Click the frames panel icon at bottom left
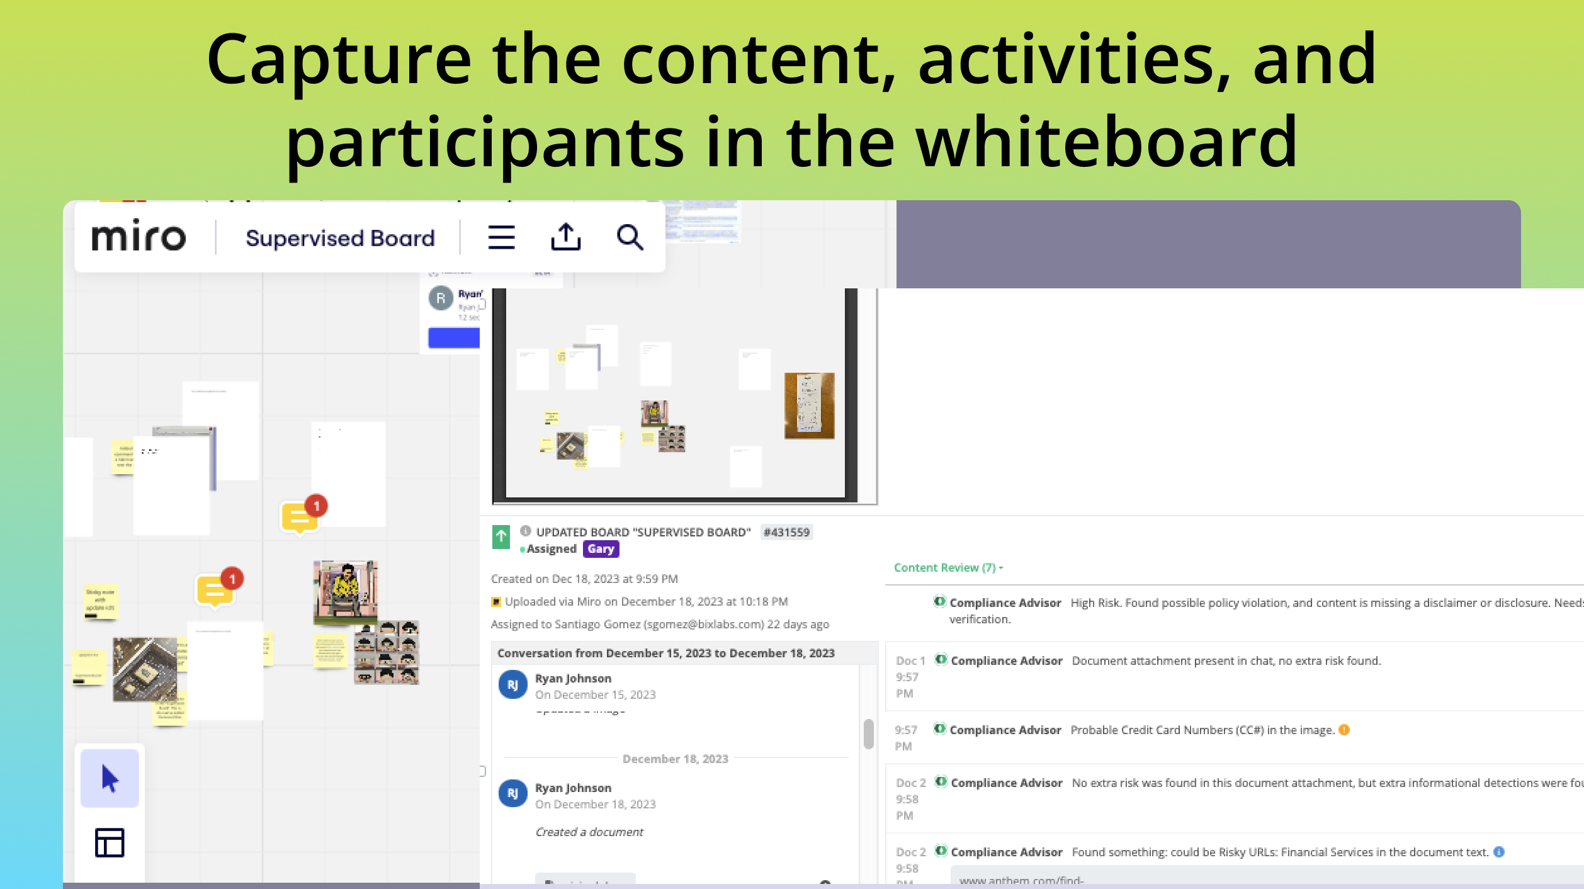 108,842
